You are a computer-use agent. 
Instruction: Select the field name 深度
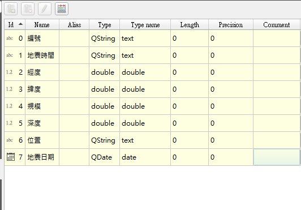(x=34, y=123)
